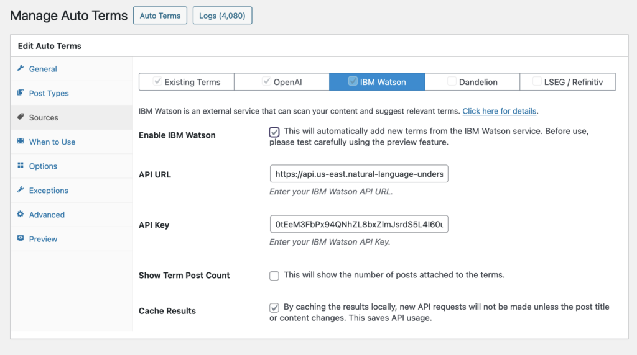Click the monitor icon beside Preview
Screen dimensions: 637x355
point(21,238)
